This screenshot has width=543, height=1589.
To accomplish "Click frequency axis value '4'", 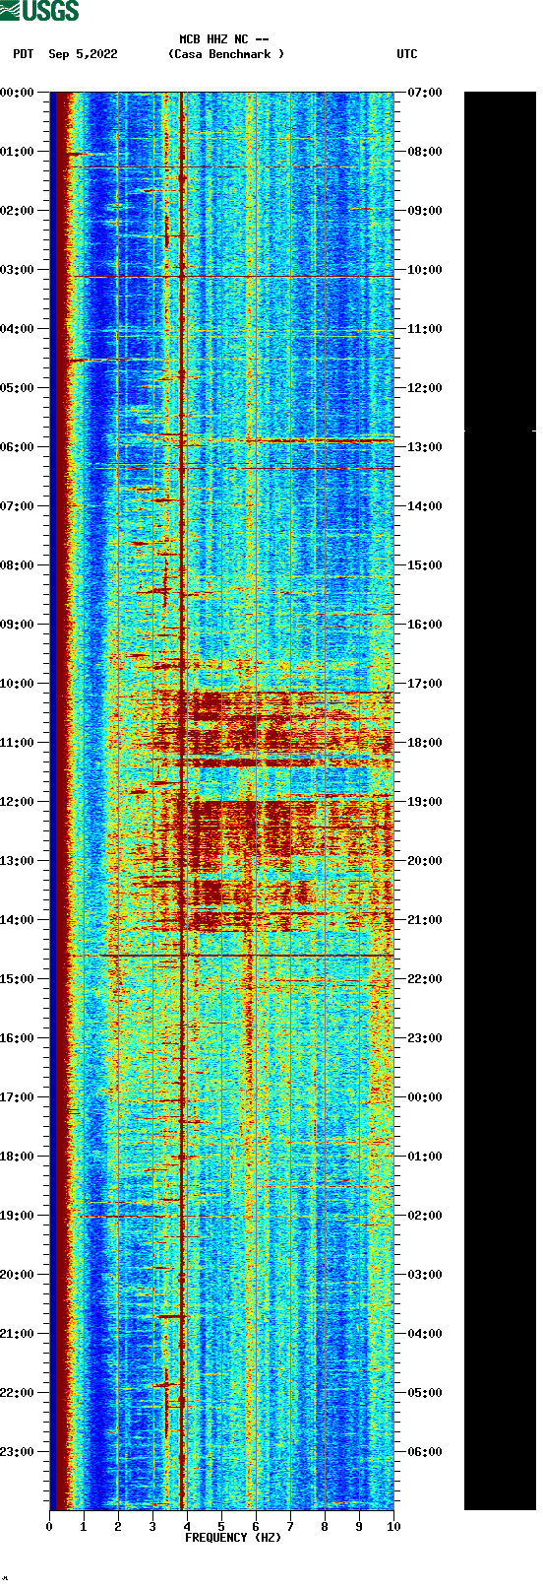I will (x=187, y=1527).
